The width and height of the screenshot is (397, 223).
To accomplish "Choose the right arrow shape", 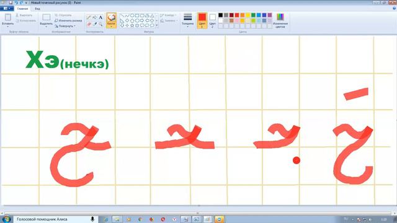I will (142, 20).
